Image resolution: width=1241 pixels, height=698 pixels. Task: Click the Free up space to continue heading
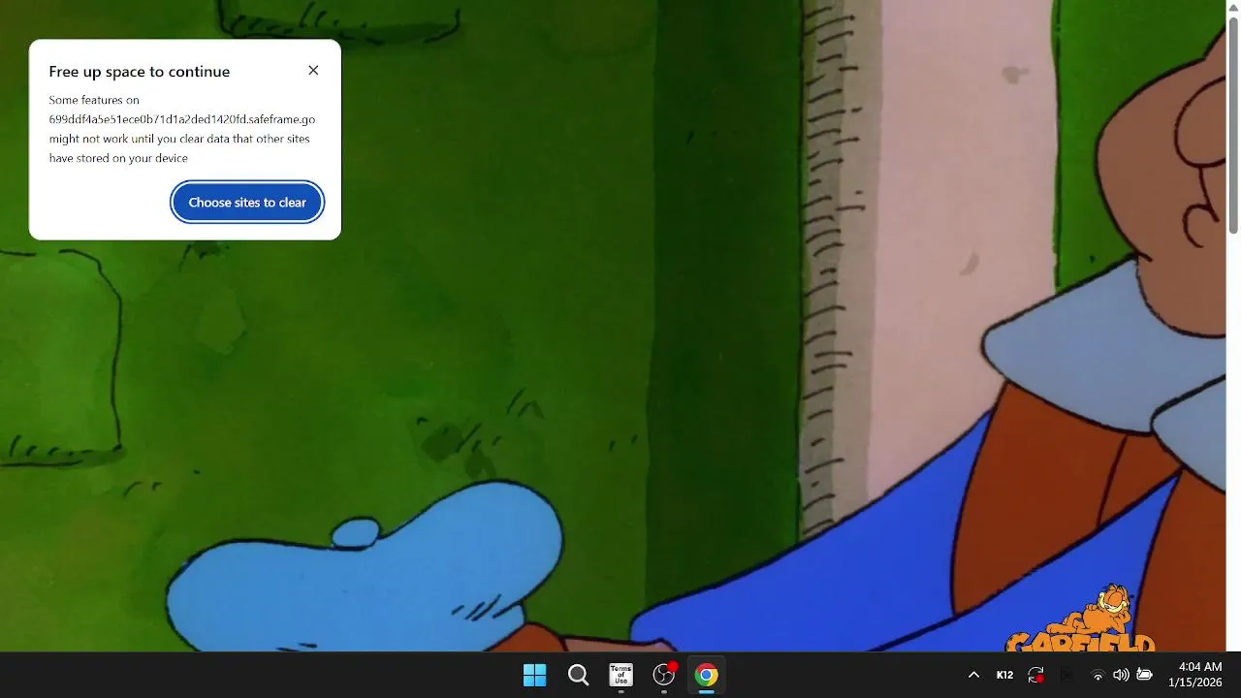coord(140,72)
